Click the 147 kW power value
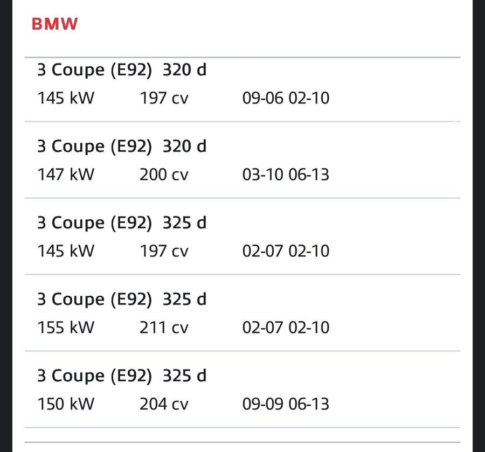Viewport: 485px width, 452px height. tap(66, 175)
